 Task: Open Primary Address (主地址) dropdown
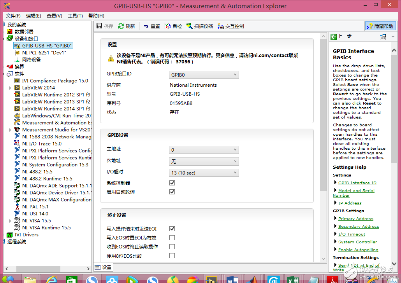(x=204, y=150)
